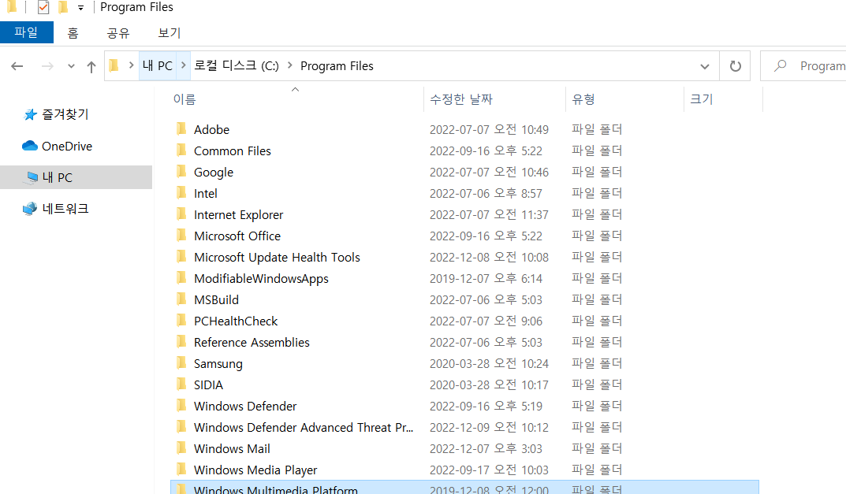
Task: Click 파일 폴더 type in the Google row
Action: (597, 172)
